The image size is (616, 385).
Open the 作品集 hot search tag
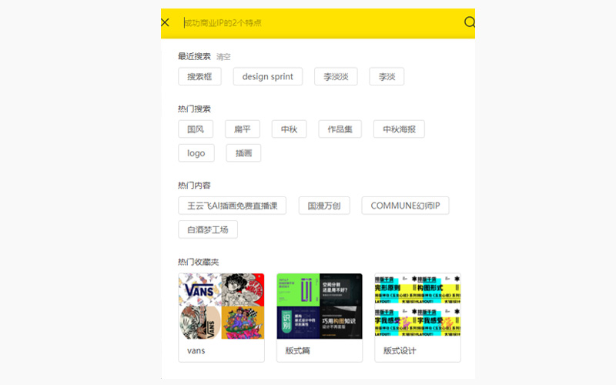coord(340,129)
